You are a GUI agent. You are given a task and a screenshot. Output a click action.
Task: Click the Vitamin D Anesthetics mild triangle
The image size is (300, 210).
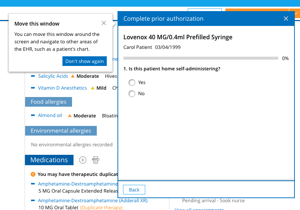pyautogui.click(x=92, y=88)
